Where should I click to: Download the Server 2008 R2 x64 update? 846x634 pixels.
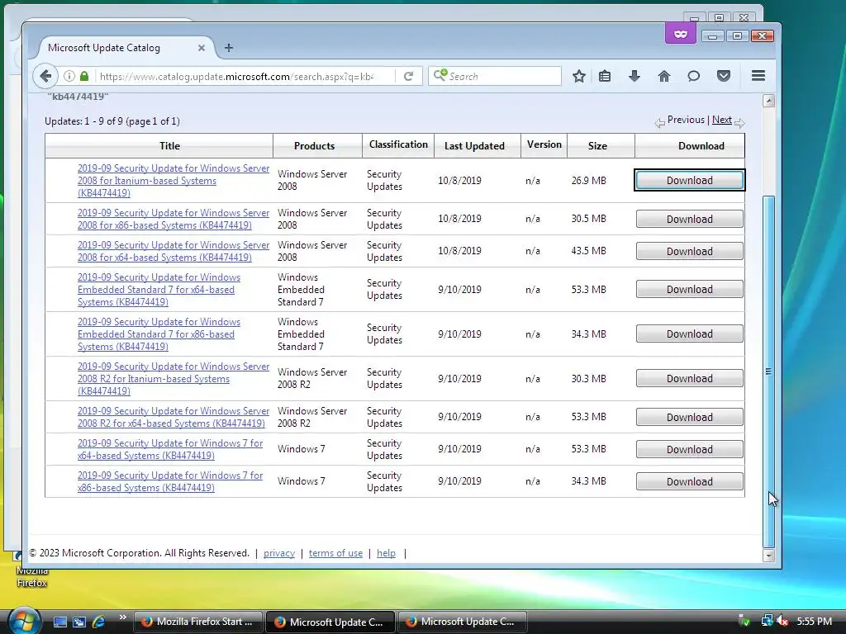pyautogui.click(x=690, y=417)
